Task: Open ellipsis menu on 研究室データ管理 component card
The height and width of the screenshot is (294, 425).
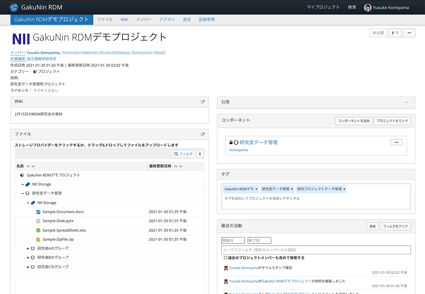Action: tap(396, 142)
